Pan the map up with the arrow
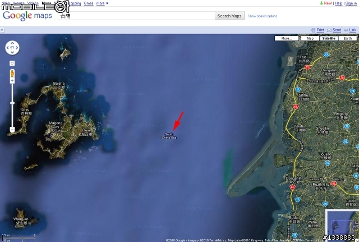359x242 pixels. coord(12,43)
